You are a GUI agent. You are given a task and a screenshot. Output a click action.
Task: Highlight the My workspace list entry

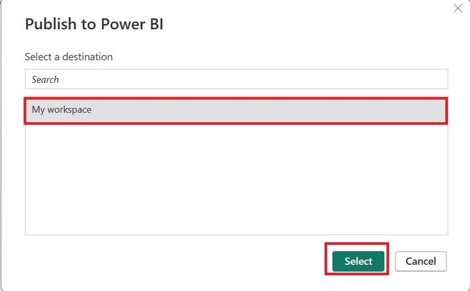point(236,110)
